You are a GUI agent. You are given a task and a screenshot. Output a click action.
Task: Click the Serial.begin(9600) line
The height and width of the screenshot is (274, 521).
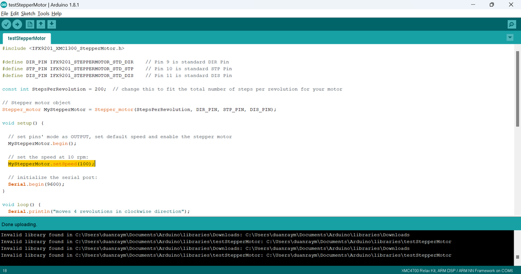point(36,185)
